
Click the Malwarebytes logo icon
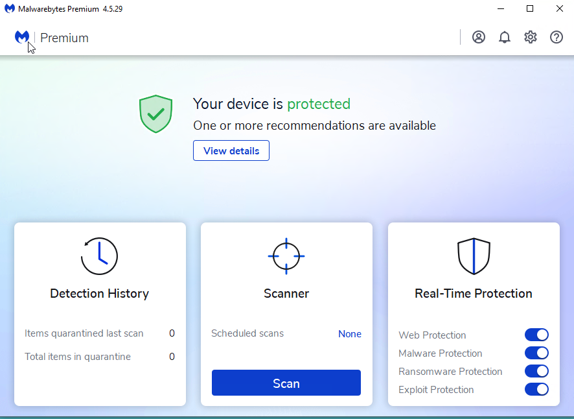(x=22, y=38)
